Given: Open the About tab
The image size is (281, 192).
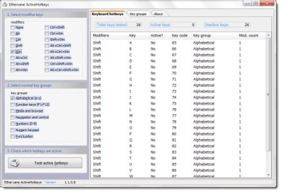Looking at the screenshot, I should [158, 14].
